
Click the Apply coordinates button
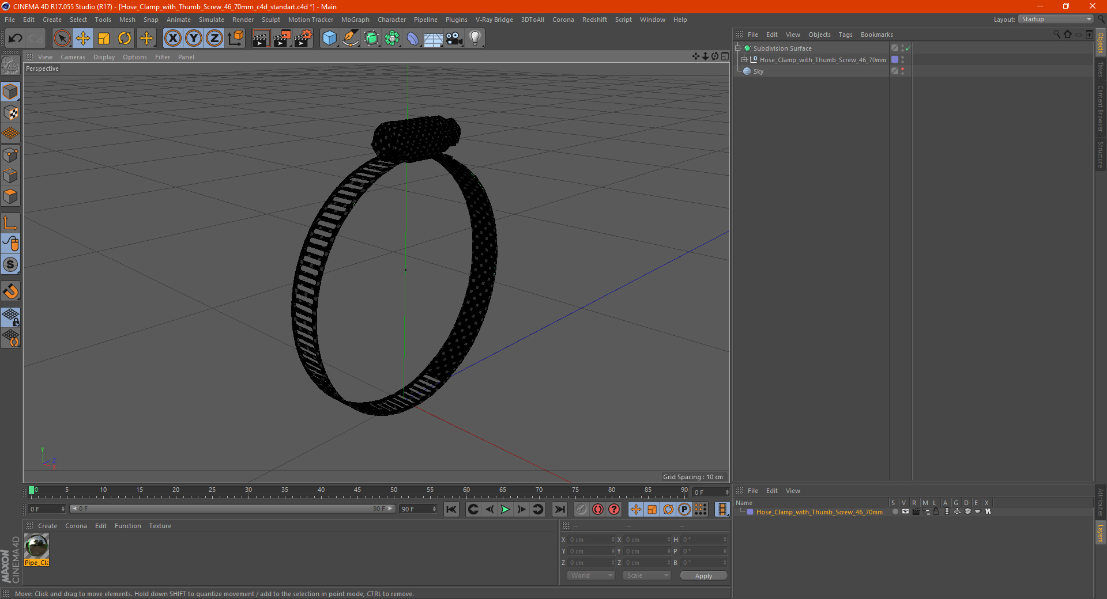(703, 575)
